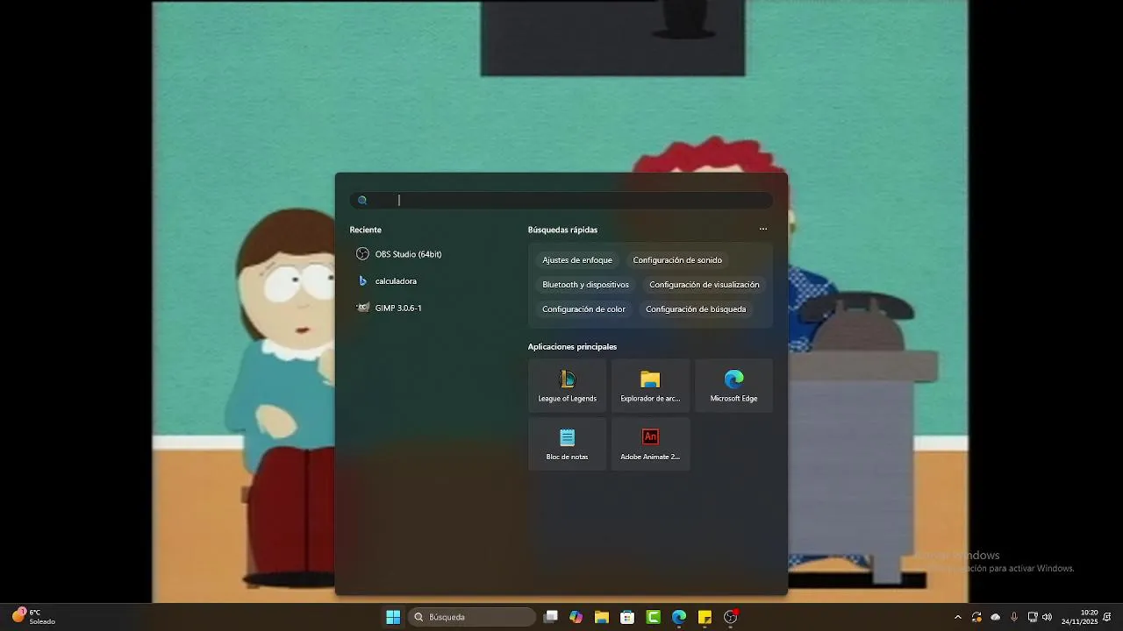1123x631 pixels.
Task: Select the Ajustes de enfoque quick search
Action: (x=577, y=260)
